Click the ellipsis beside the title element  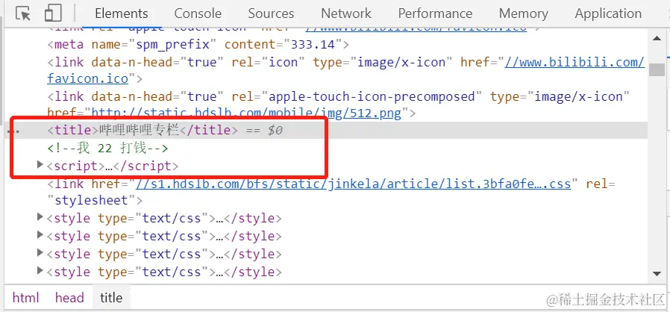14,131
